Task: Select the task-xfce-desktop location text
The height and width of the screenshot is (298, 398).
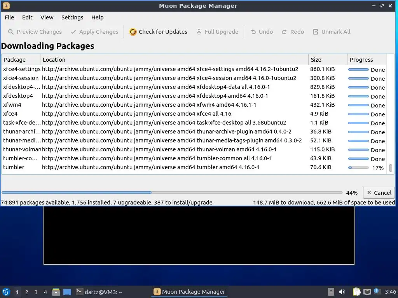Action: [x=164, y=123]
